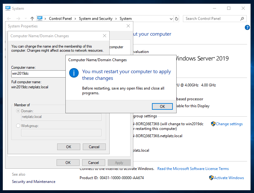This screenshot has width=254, height=193.
Task: Cancel the Computer Name/Domain Changes window
Action: (x=94, y=147)
